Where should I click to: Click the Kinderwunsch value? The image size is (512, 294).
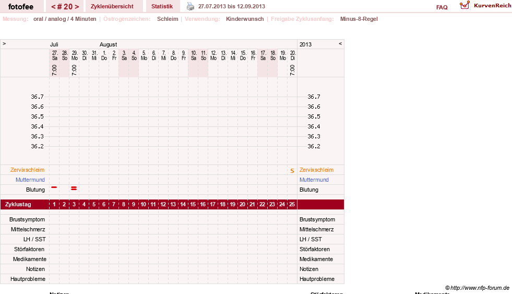tap(245, 19)
